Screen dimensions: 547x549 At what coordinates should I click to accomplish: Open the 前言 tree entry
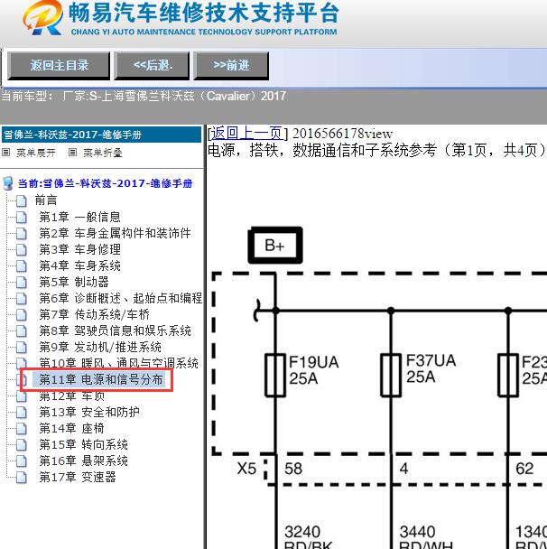pos(46,200)
